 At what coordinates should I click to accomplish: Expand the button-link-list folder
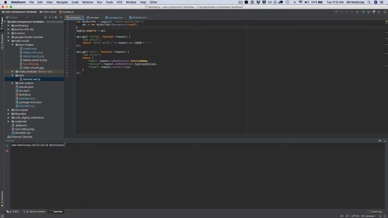(8, 30)
